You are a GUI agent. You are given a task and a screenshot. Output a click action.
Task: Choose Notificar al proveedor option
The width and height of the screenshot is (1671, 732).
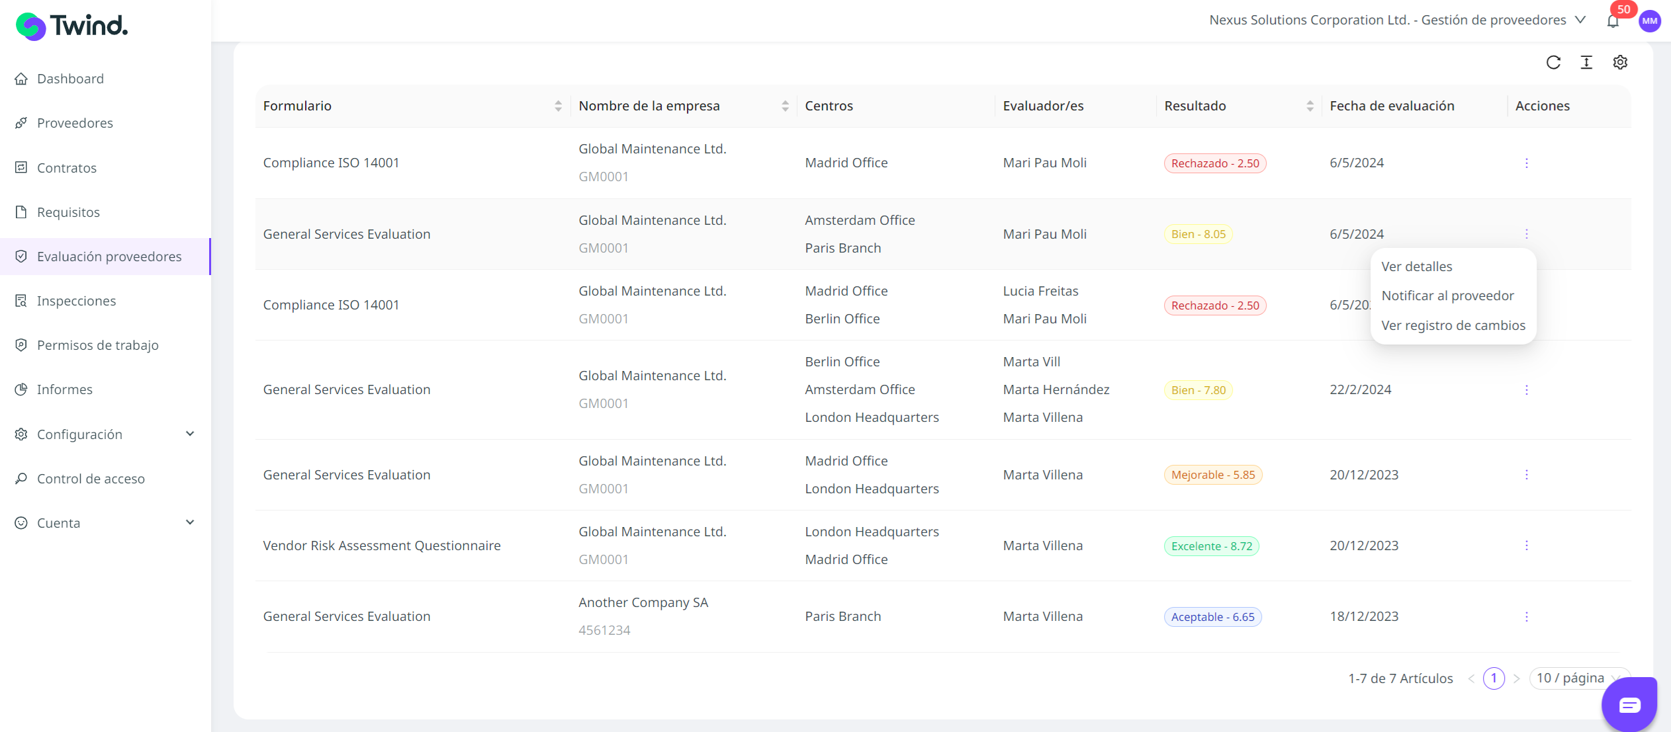click(1447, 296)
